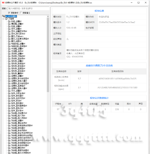Select the 窗口_销毁 tree row

16,41
